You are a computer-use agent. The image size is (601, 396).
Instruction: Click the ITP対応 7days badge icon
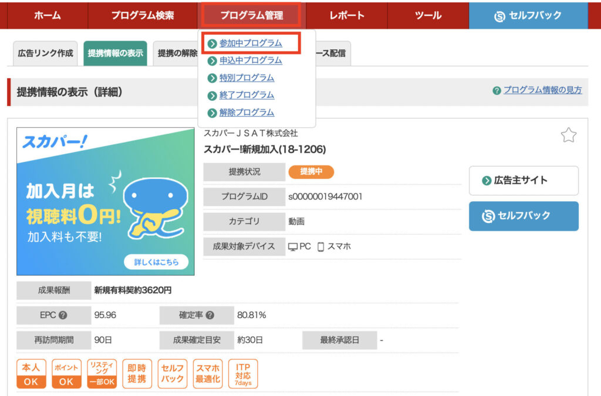[243, 374]
